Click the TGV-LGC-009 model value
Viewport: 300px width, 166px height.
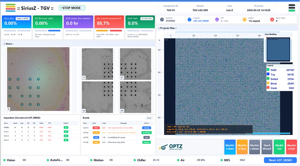[200, 10]
